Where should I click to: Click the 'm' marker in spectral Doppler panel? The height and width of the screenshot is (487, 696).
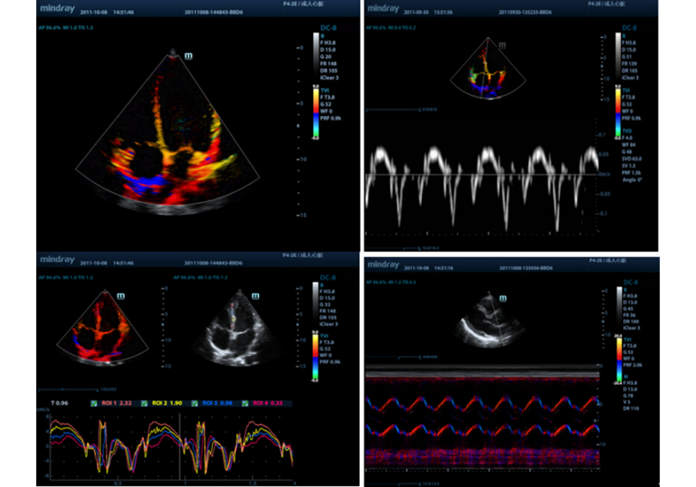pyautogui.click(x=502, y=45)
